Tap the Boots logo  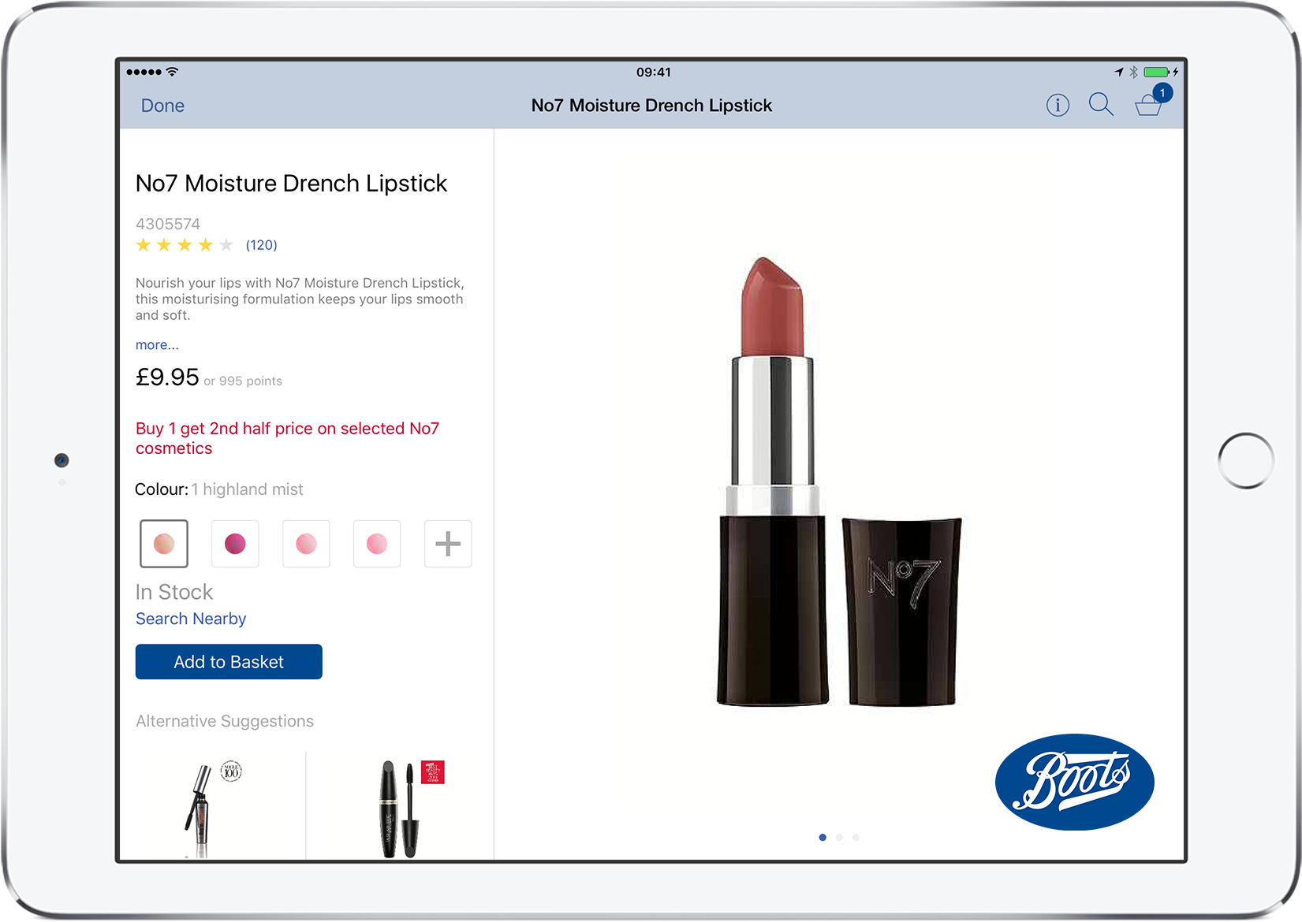[1074, 782]
